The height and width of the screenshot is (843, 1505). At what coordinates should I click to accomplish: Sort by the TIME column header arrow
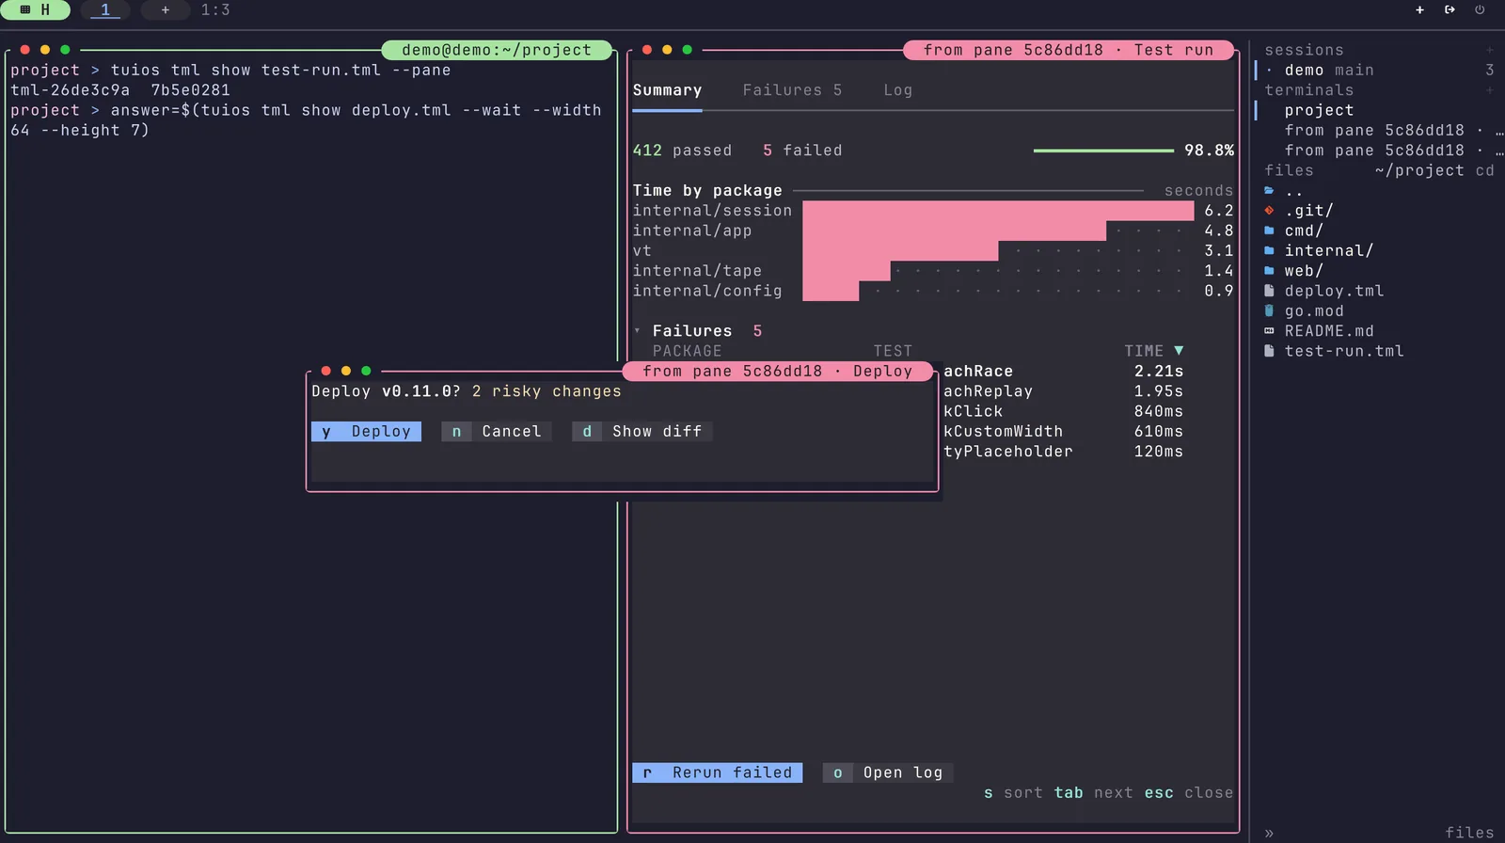tap(1179, 351)
